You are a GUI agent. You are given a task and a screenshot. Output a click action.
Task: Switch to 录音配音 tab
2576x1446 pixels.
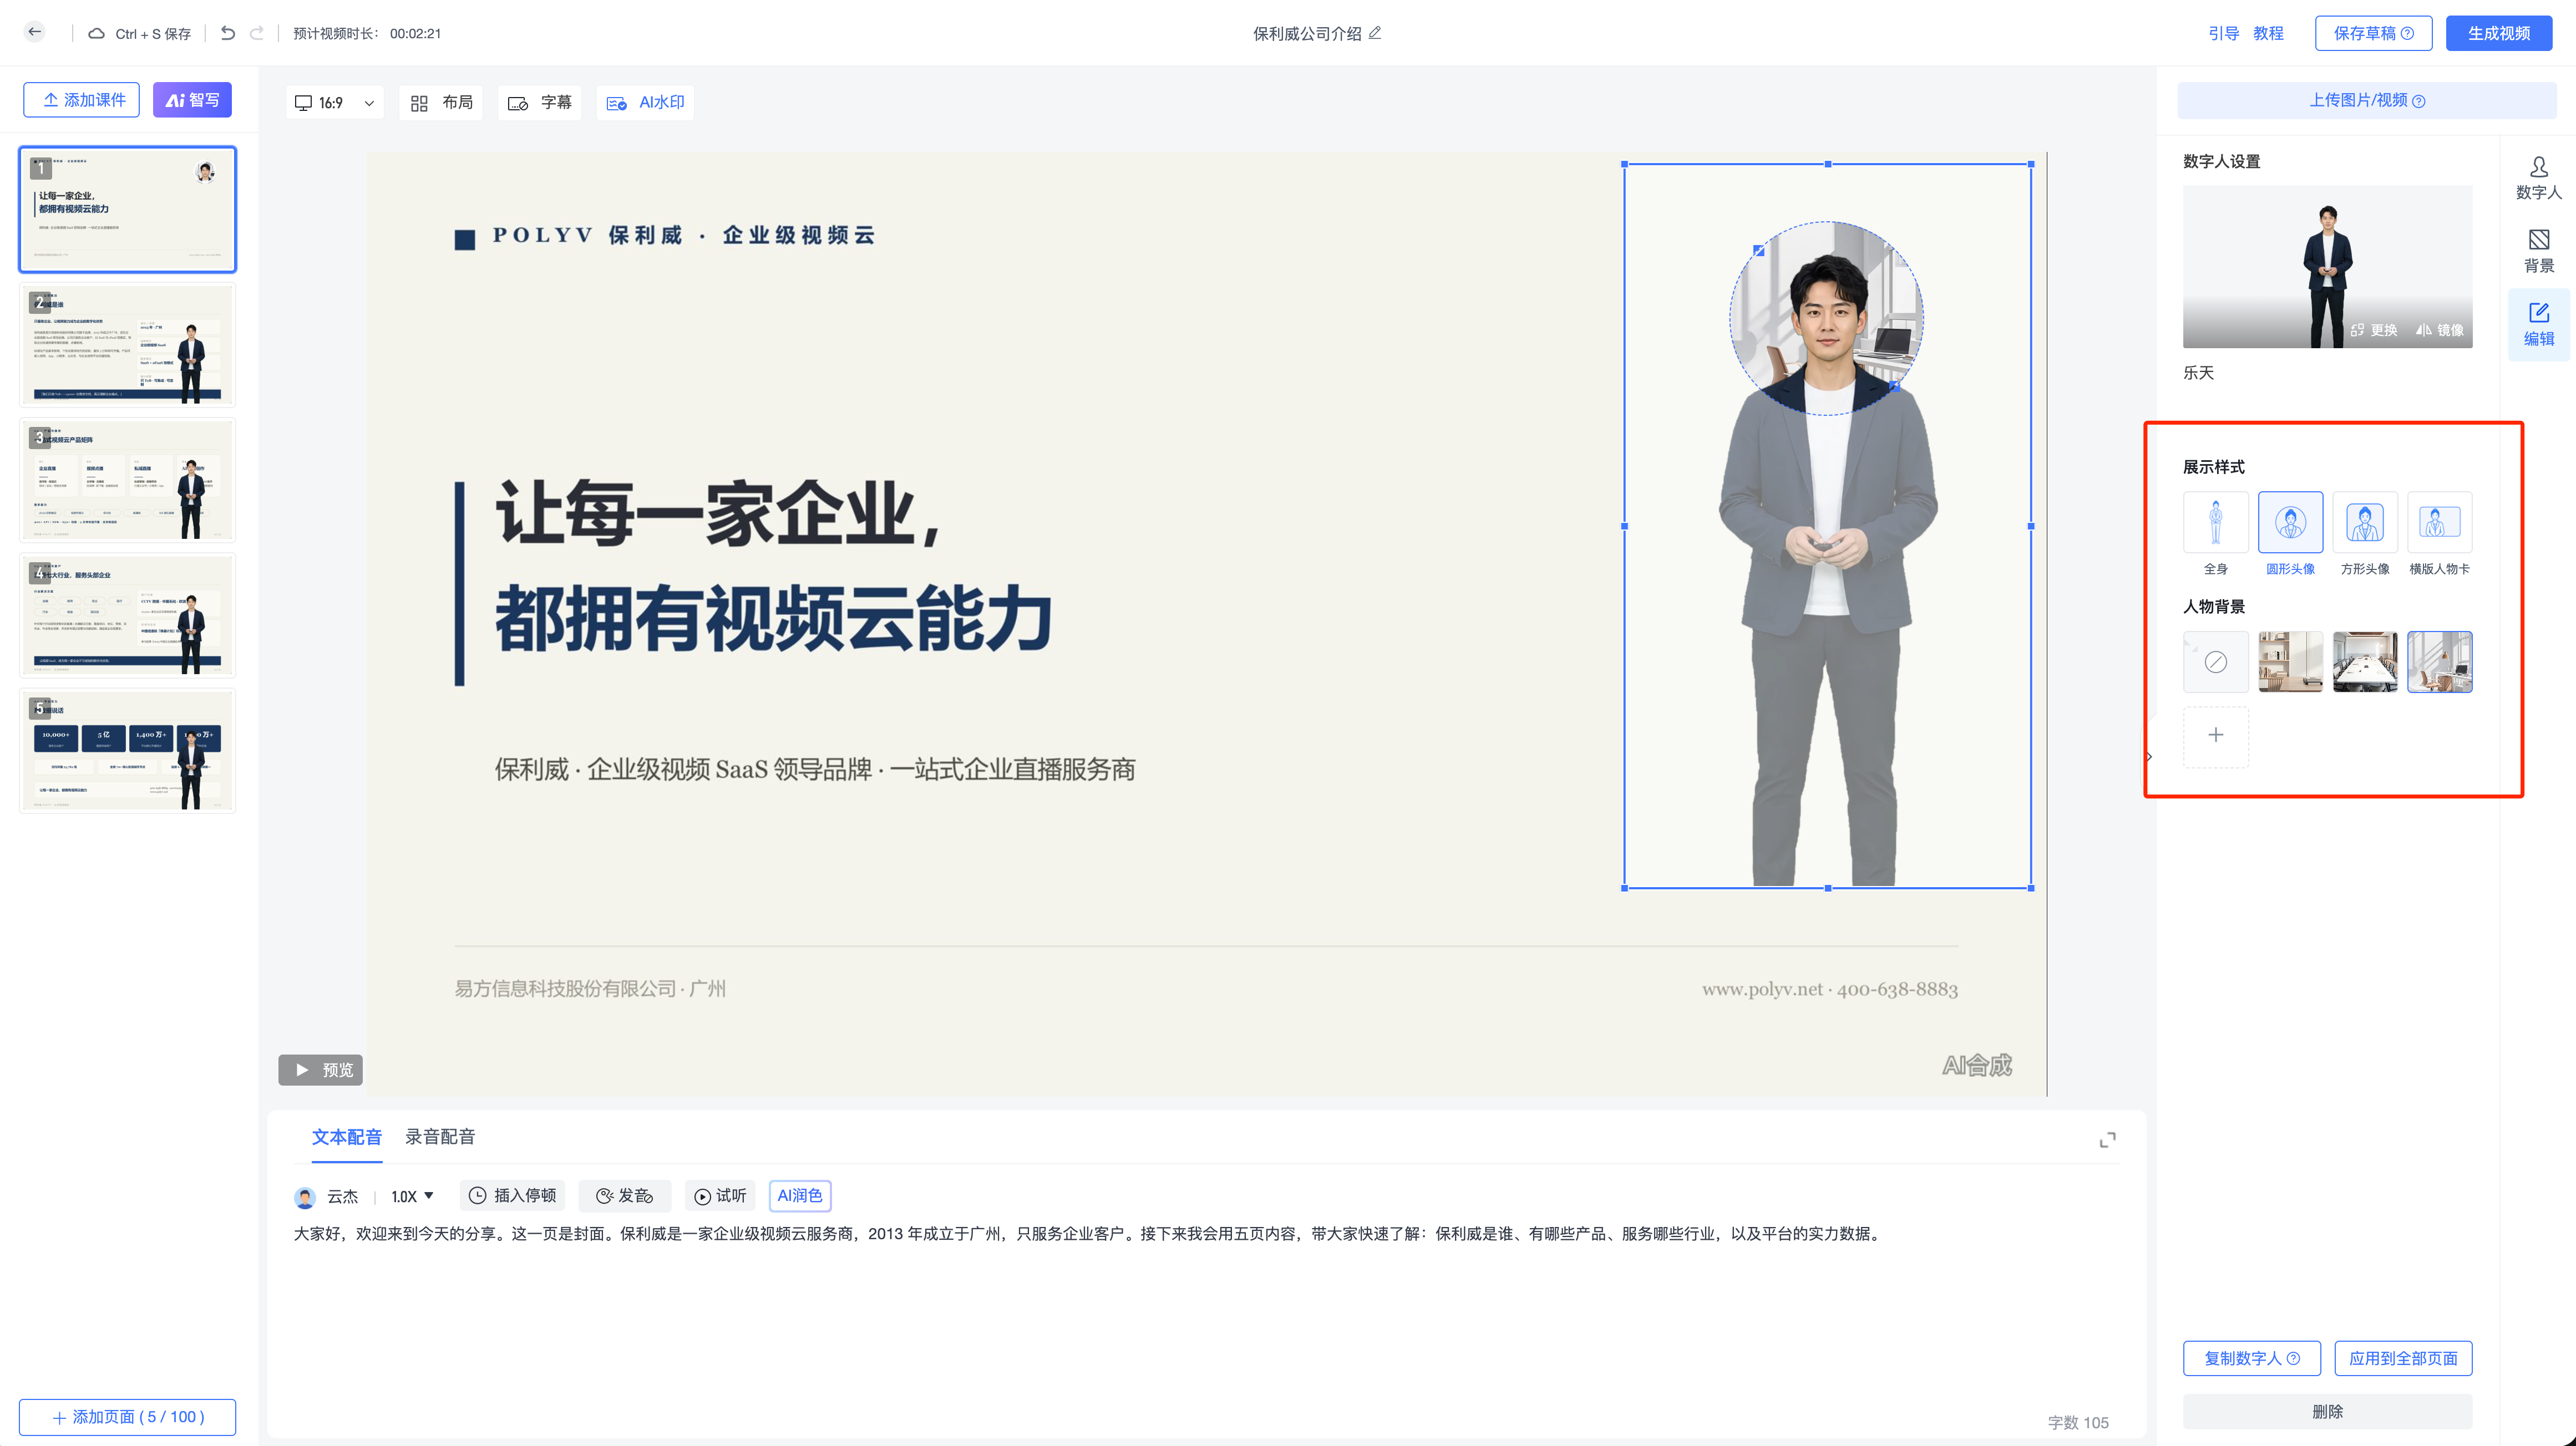coord(440,1136)
